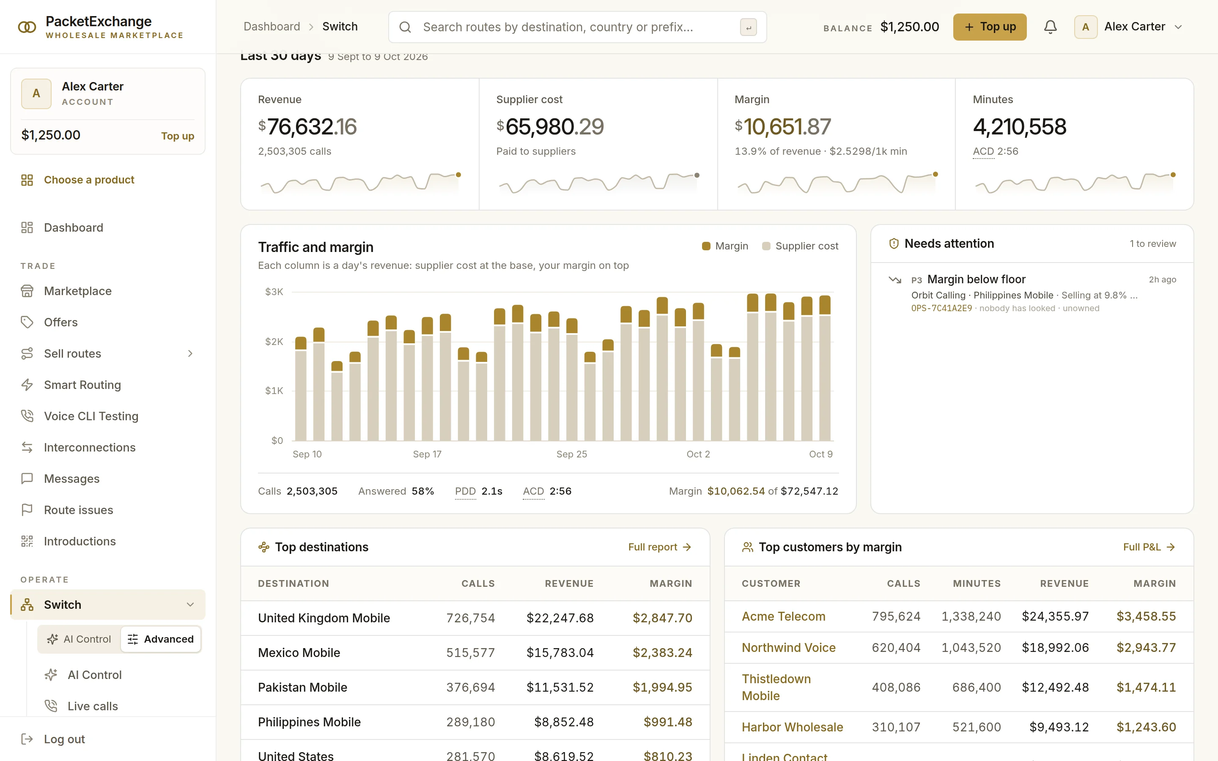Go to Offers page

(x=108, y=322)
